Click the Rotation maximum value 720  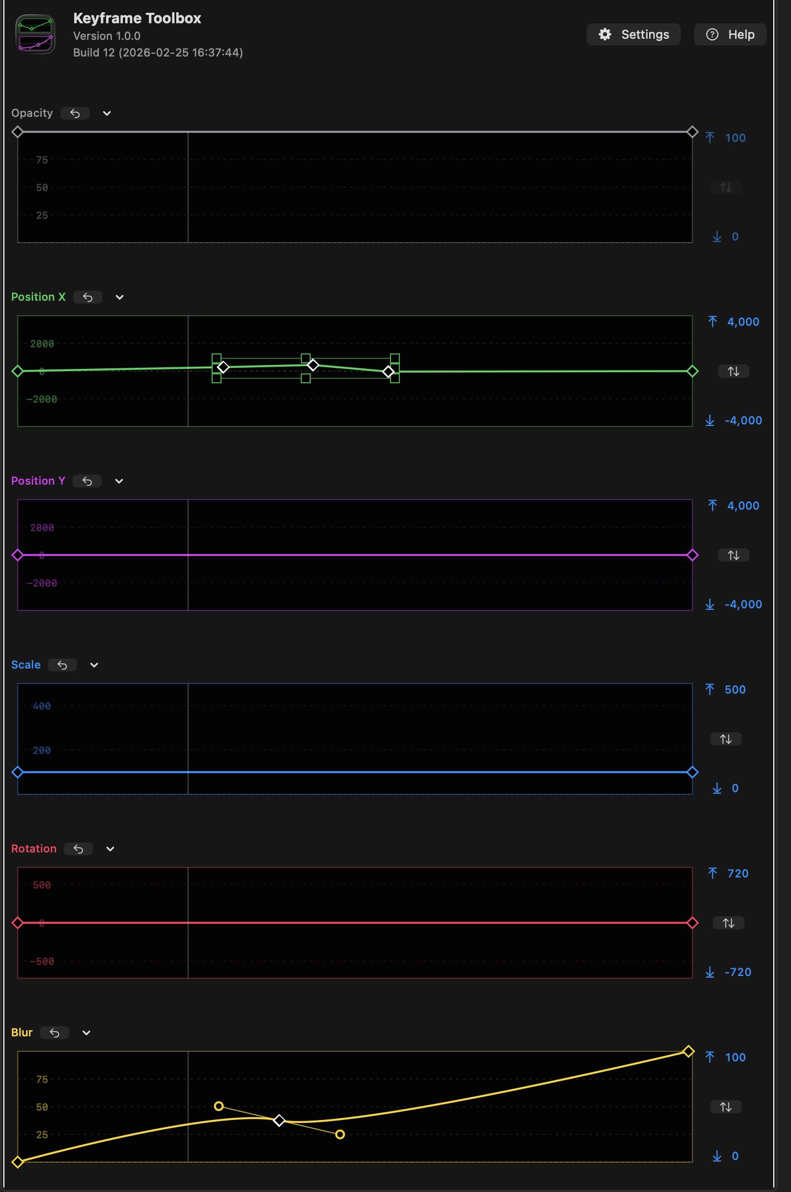pos(738,874)
